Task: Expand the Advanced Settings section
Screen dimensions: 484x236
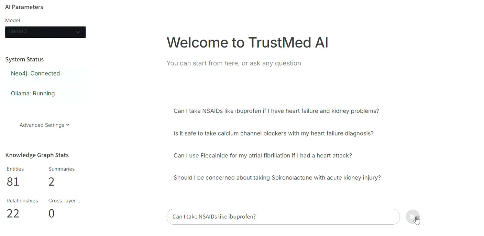Action: (42, 125)
